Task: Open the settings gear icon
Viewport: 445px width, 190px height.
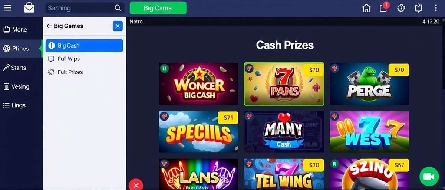Action: coord(401,8)
